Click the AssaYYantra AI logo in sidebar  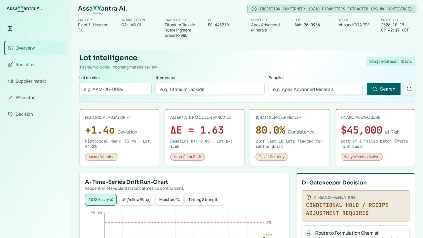24,9
